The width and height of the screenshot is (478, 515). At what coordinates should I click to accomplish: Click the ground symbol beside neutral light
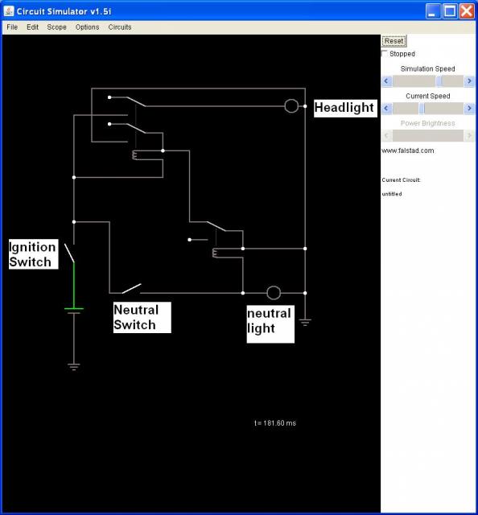(x=305, y=322)
